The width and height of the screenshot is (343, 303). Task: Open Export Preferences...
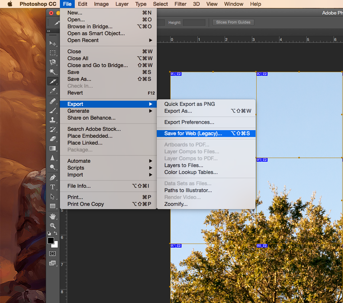206,122
